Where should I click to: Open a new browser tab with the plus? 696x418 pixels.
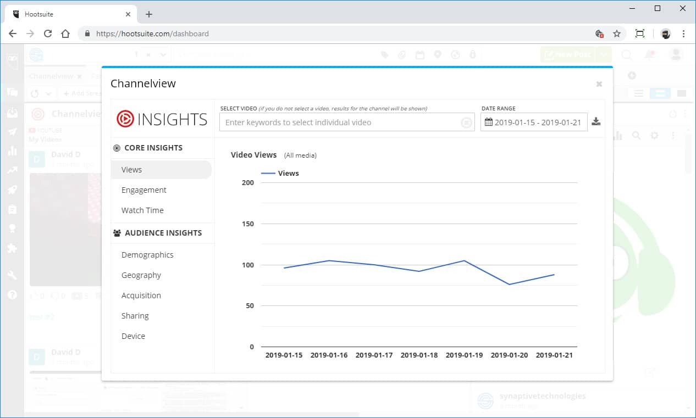point(149,14)
